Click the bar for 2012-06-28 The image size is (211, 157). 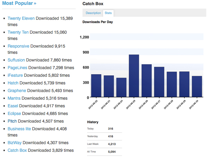(172, 84)
